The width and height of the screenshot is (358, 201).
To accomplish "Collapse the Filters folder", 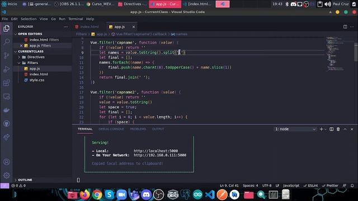I will pos(32,63).
